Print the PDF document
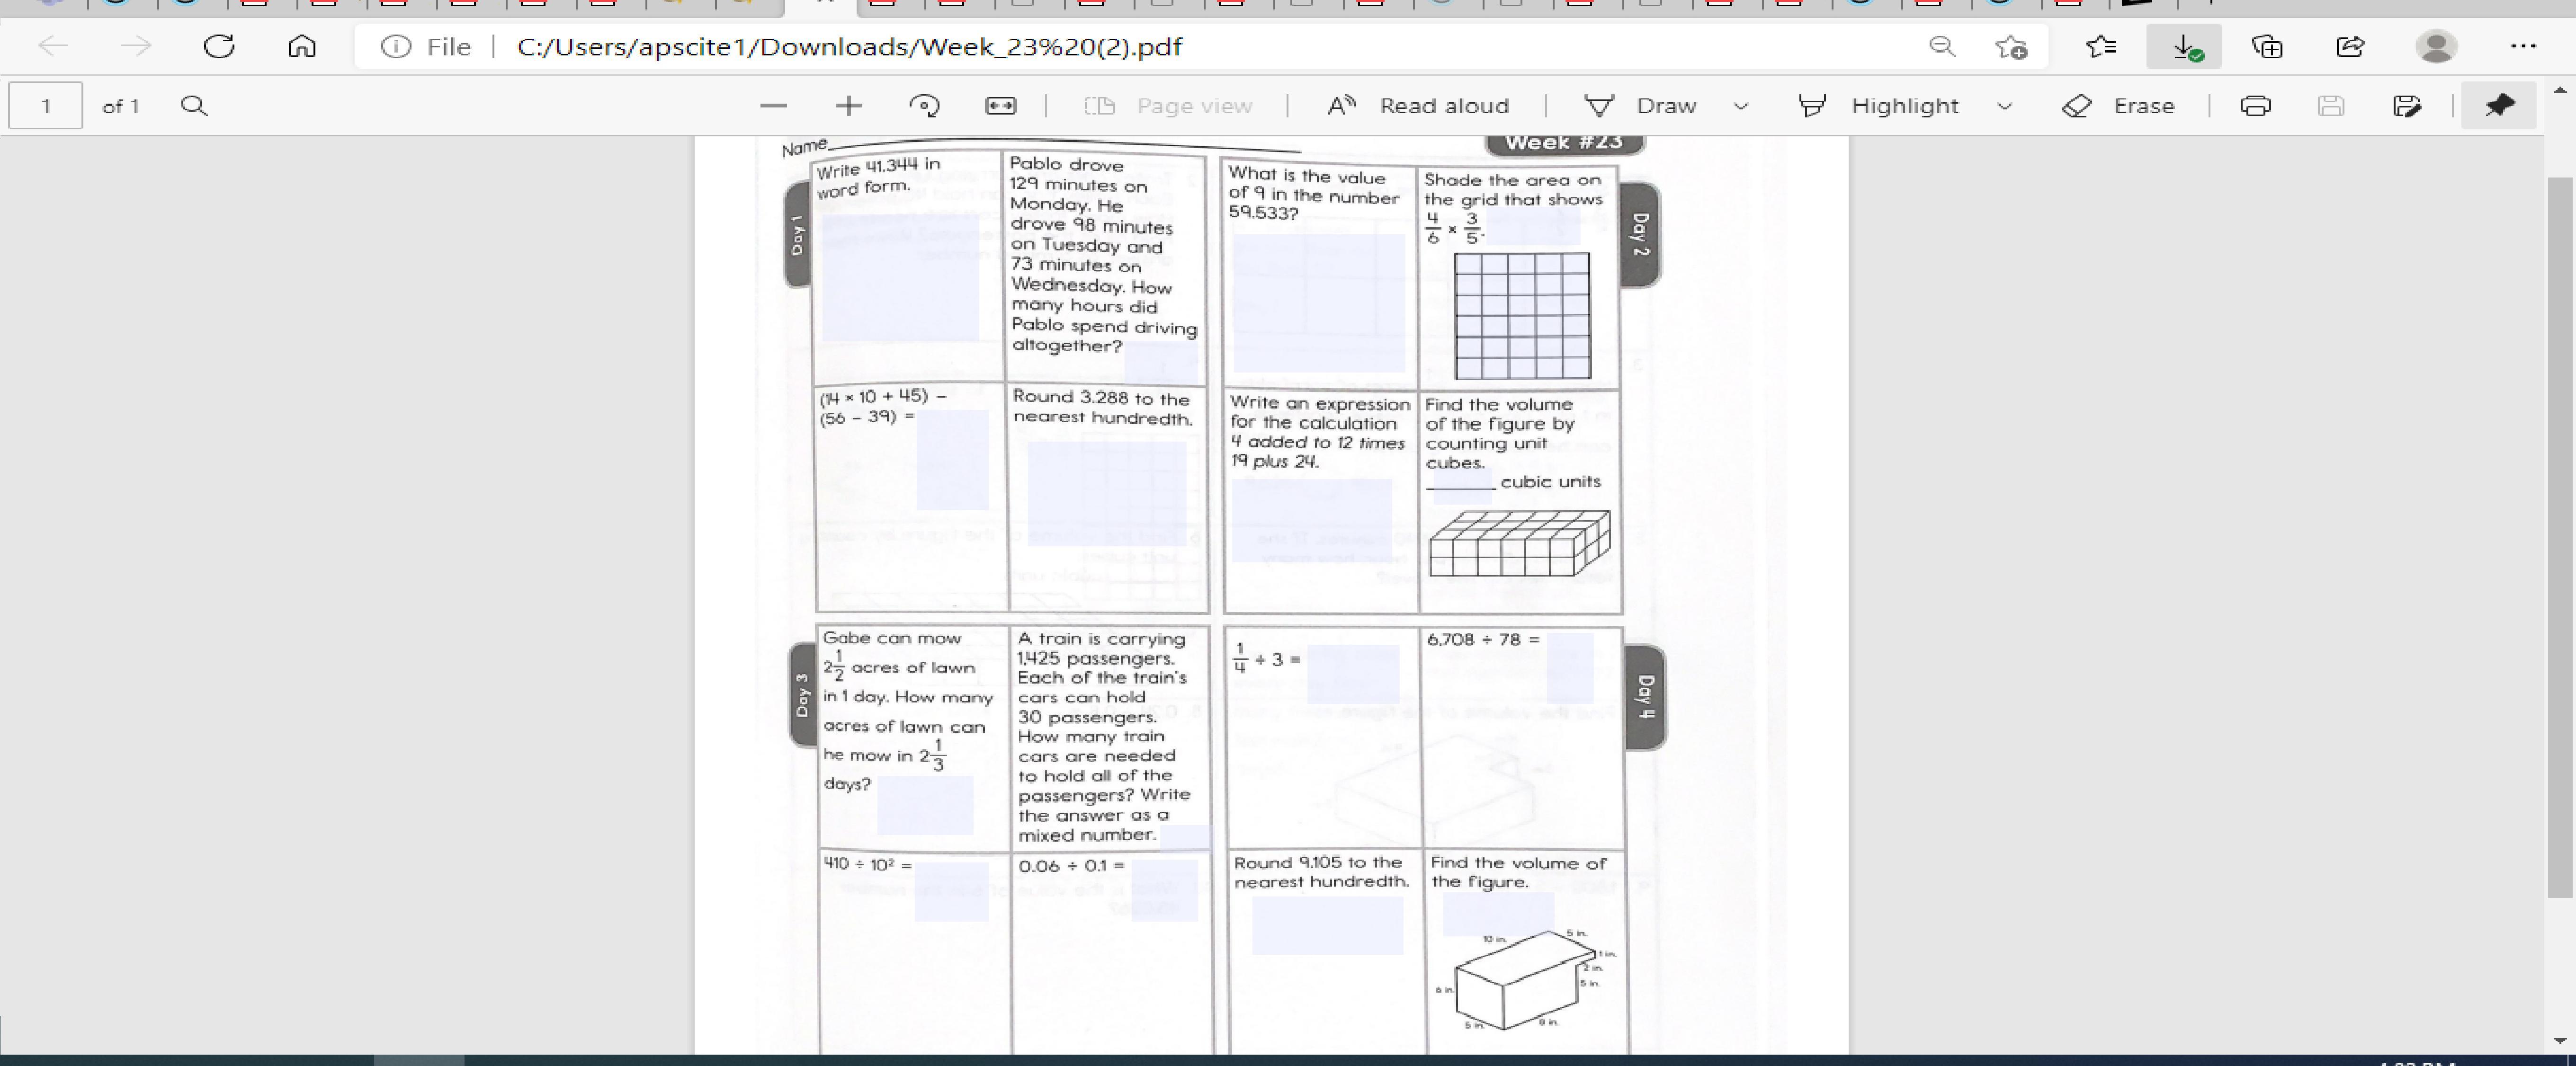 [2255, 106]
